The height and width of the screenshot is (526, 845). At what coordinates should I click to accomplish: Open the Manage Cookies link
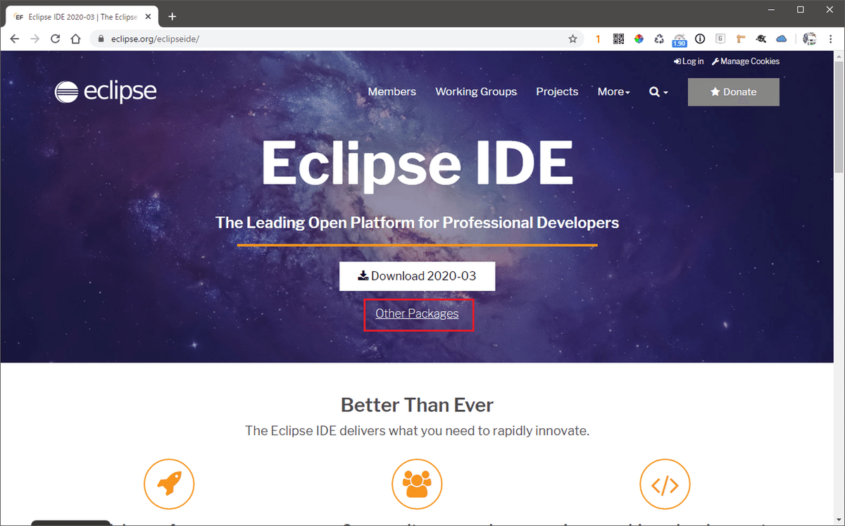745,61
